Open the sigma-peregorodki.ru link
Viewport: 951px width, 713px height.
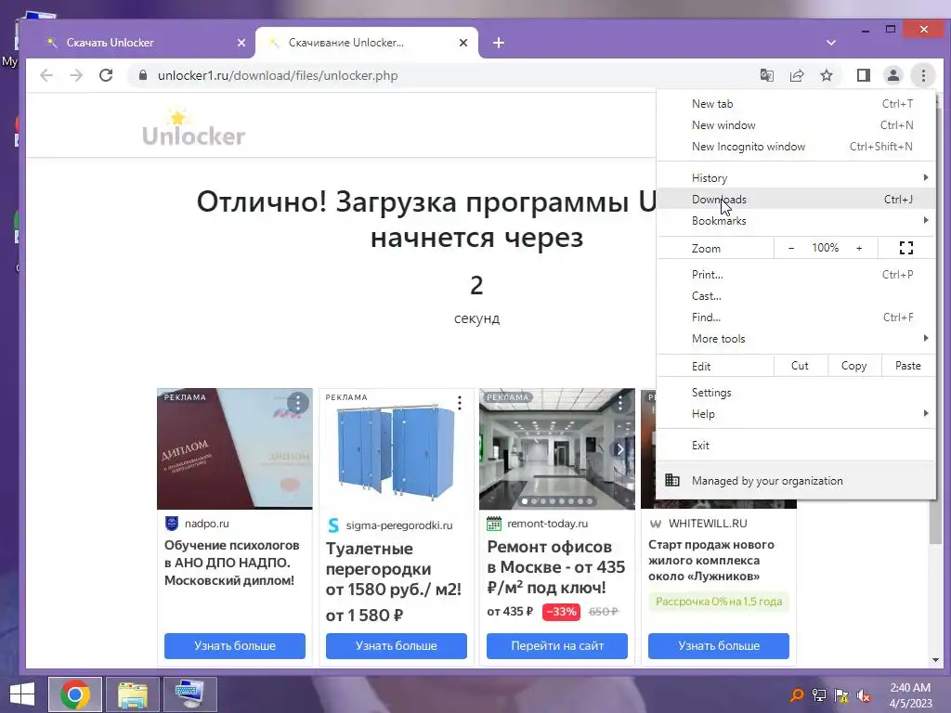tap(399, 525)
